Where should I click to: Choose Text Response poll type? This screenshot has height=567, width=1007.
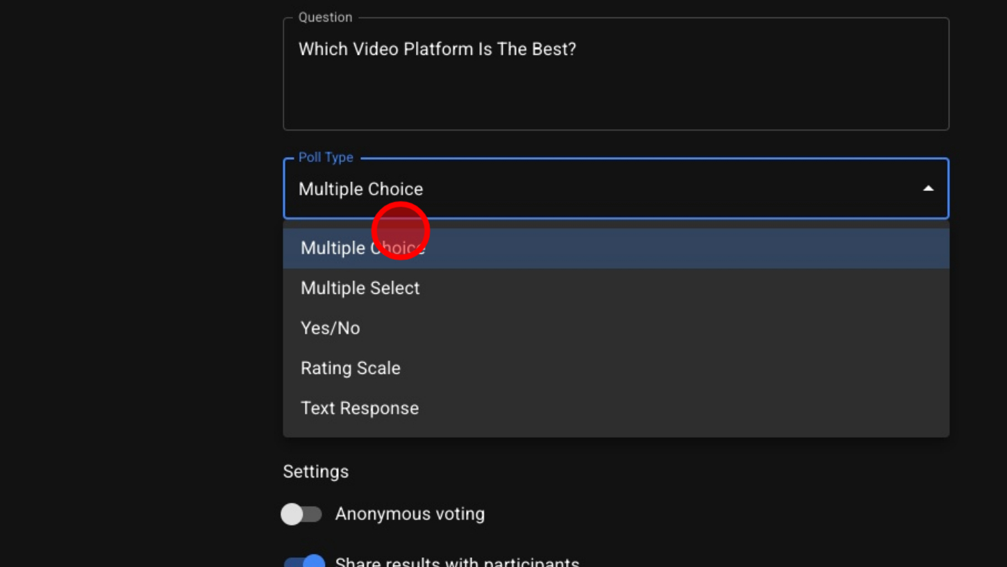tap(359, 408)
